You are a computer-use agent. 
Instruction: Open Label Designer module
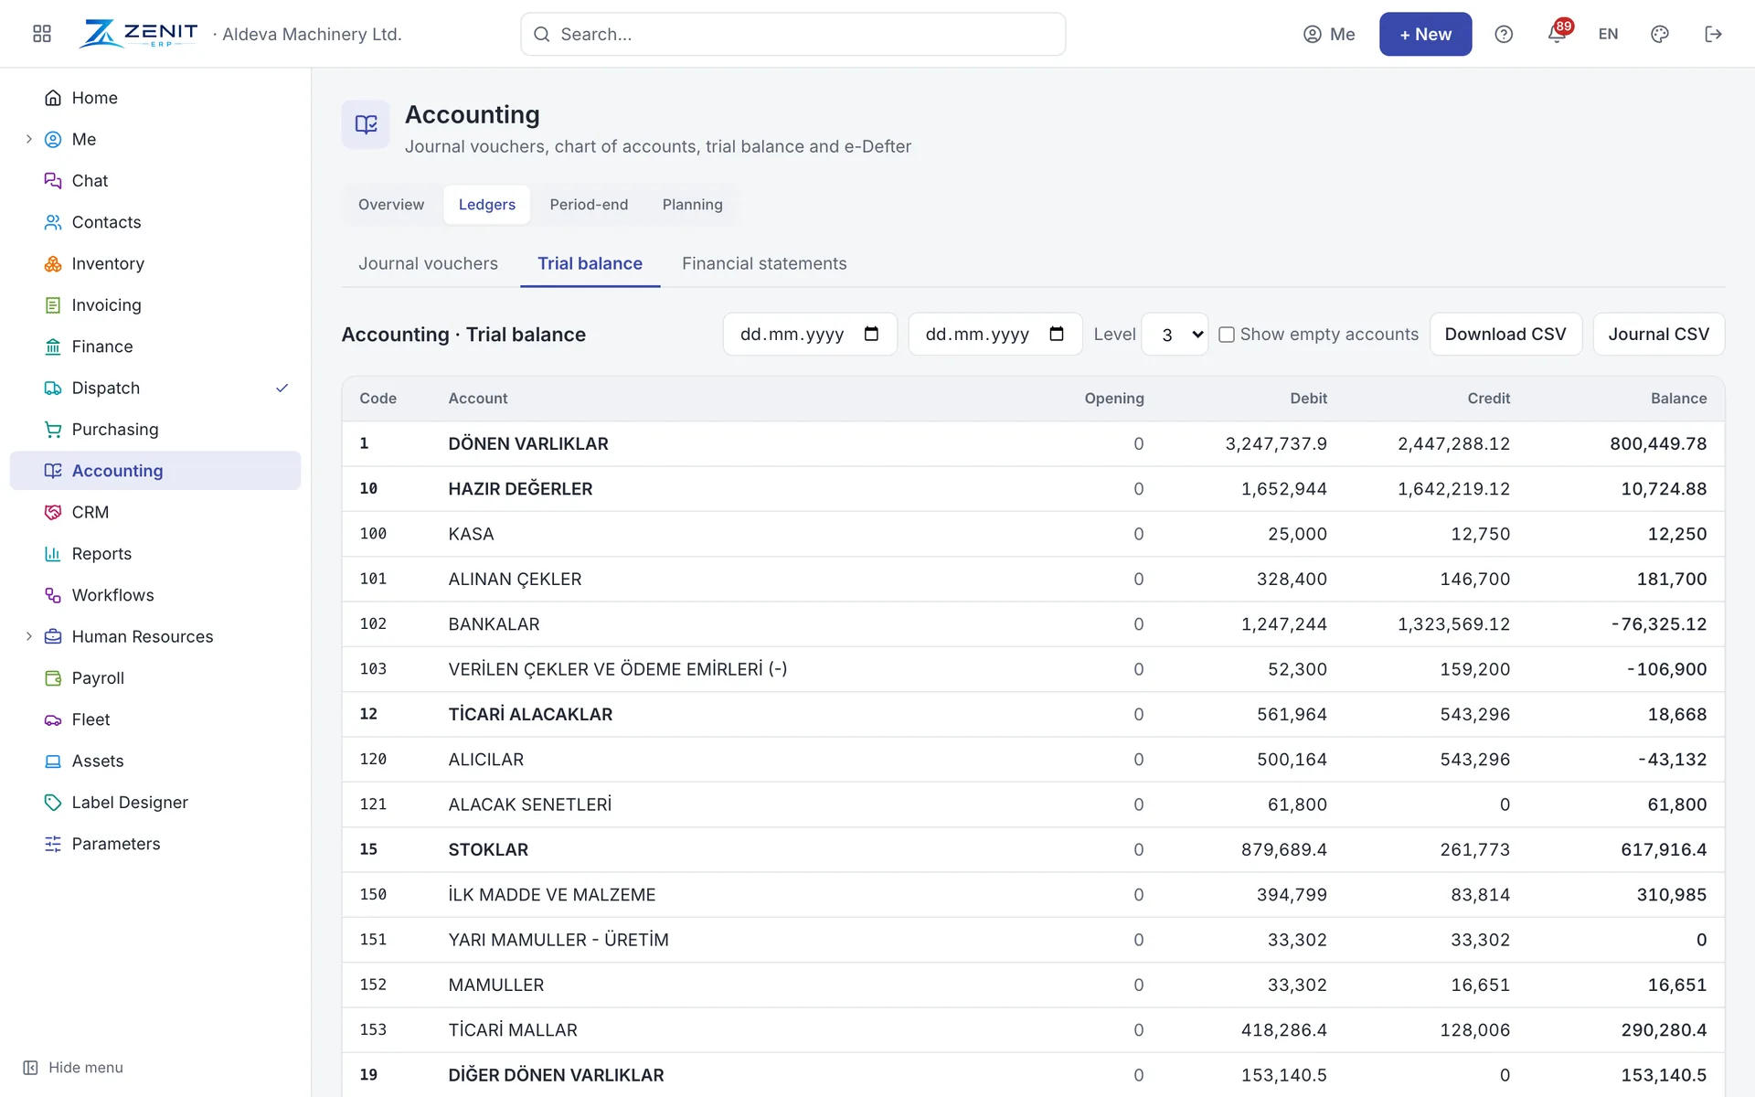155,803
